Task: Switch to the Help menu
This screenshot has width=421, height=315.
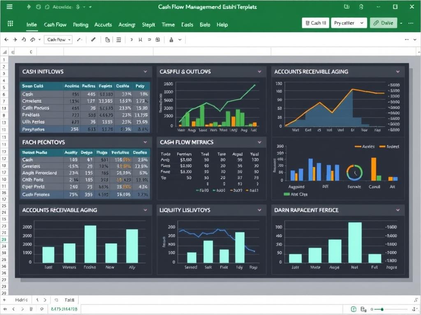Action: pyautogui.click(x=222, y=25)
